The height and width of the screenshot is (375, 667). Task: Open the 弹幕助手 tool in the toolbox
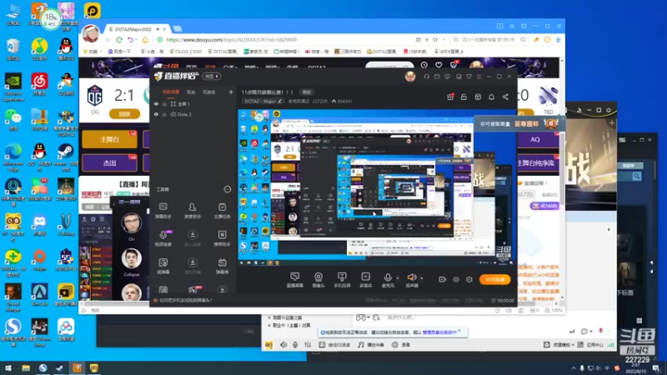[x=163, y=211]
